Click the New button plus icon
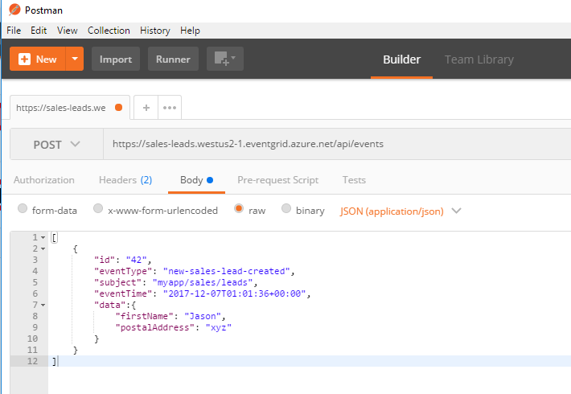Screen dimensions: 571x394 [x=24, y=59]
